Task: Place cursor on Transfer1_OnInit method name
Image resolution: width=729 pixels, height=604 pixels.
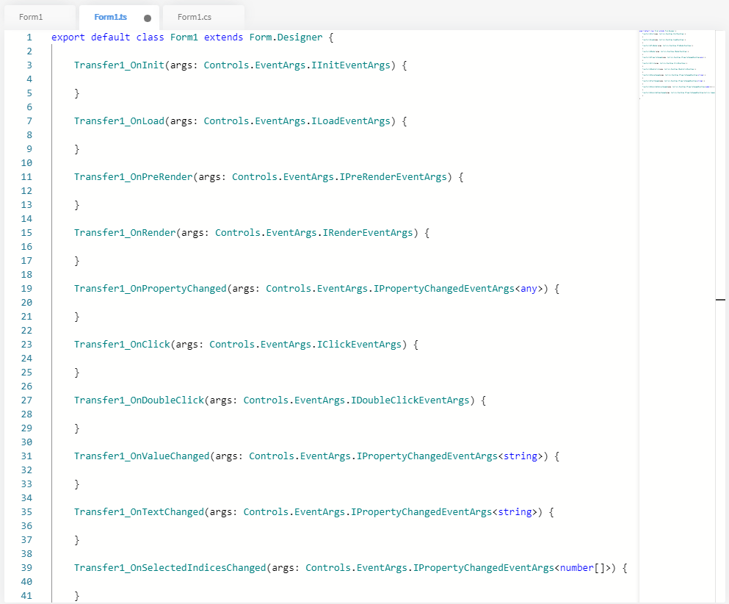Action: coord(119,65)
